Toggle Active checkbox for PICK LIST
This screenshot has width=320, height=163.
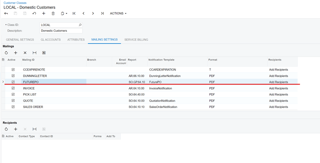(x=13, y=94)
